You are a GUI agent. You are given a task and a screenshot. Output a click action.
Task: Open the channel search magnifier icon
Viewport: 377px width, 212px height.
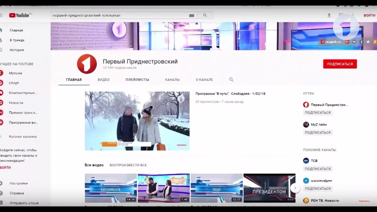231,79
